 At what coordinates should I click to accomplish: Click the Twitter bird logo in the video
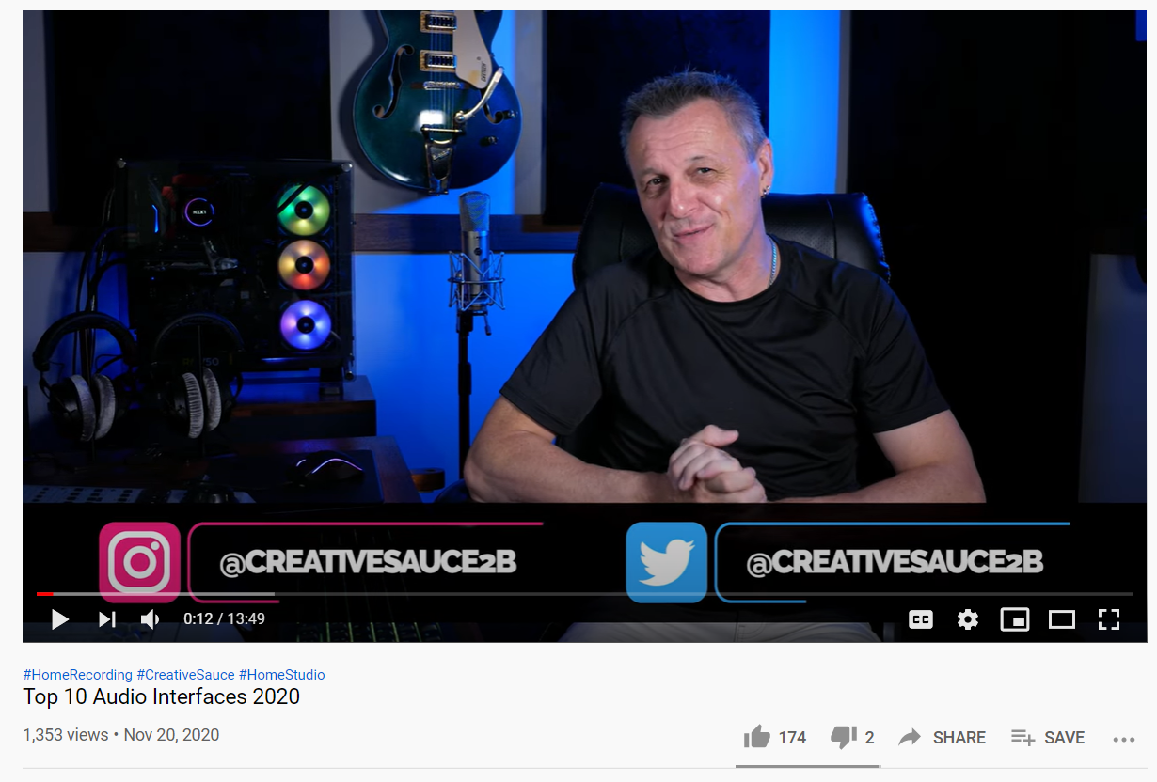666,562
